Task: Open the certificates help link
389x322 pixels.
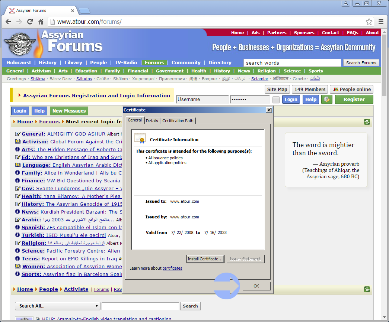Action: click(172, 268)
